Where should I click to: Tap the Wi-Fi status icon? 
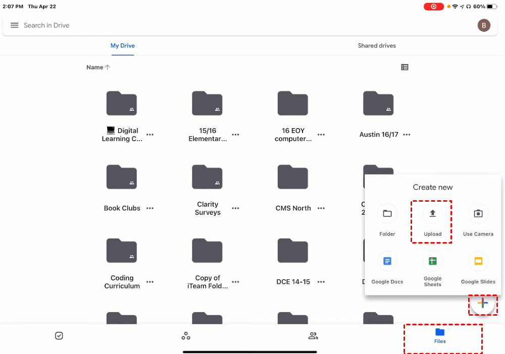tap(455, 7)
